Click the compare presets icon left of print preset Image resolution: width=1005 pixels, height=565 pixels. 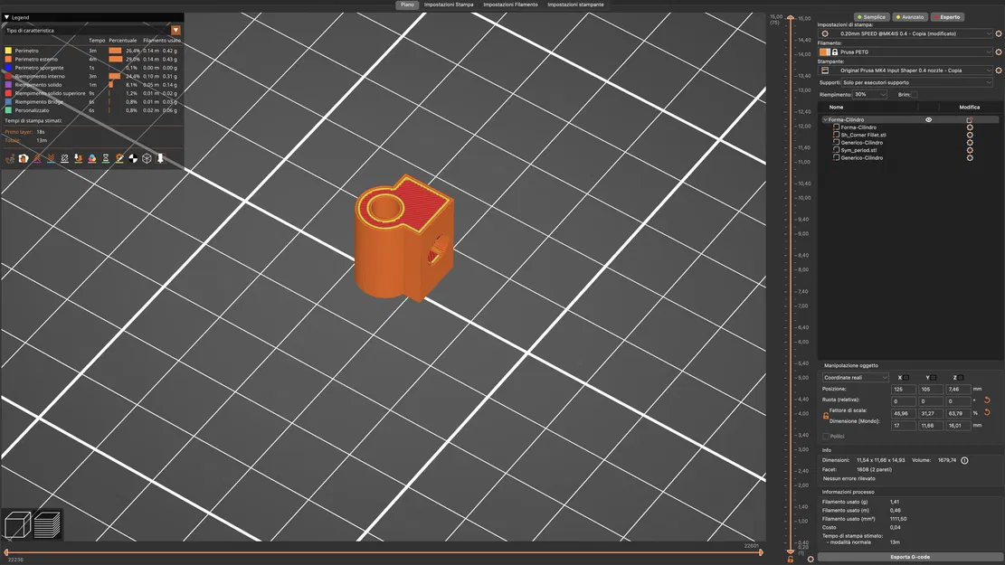(x=825, y=33)
